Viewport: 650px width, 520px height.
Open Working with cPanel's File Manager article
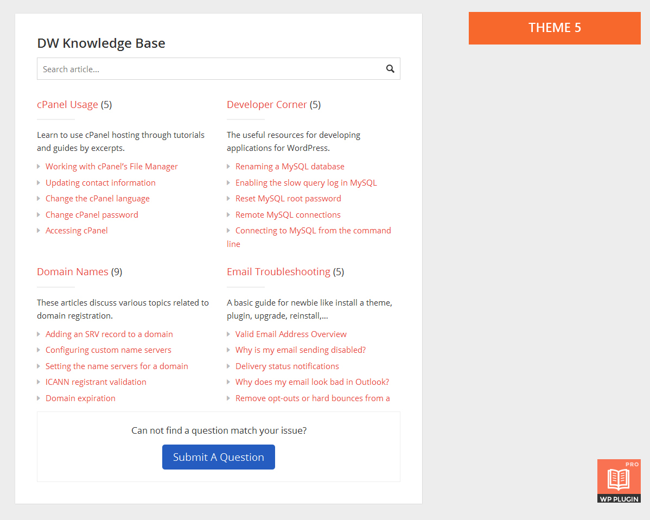[x=111, y=167]
